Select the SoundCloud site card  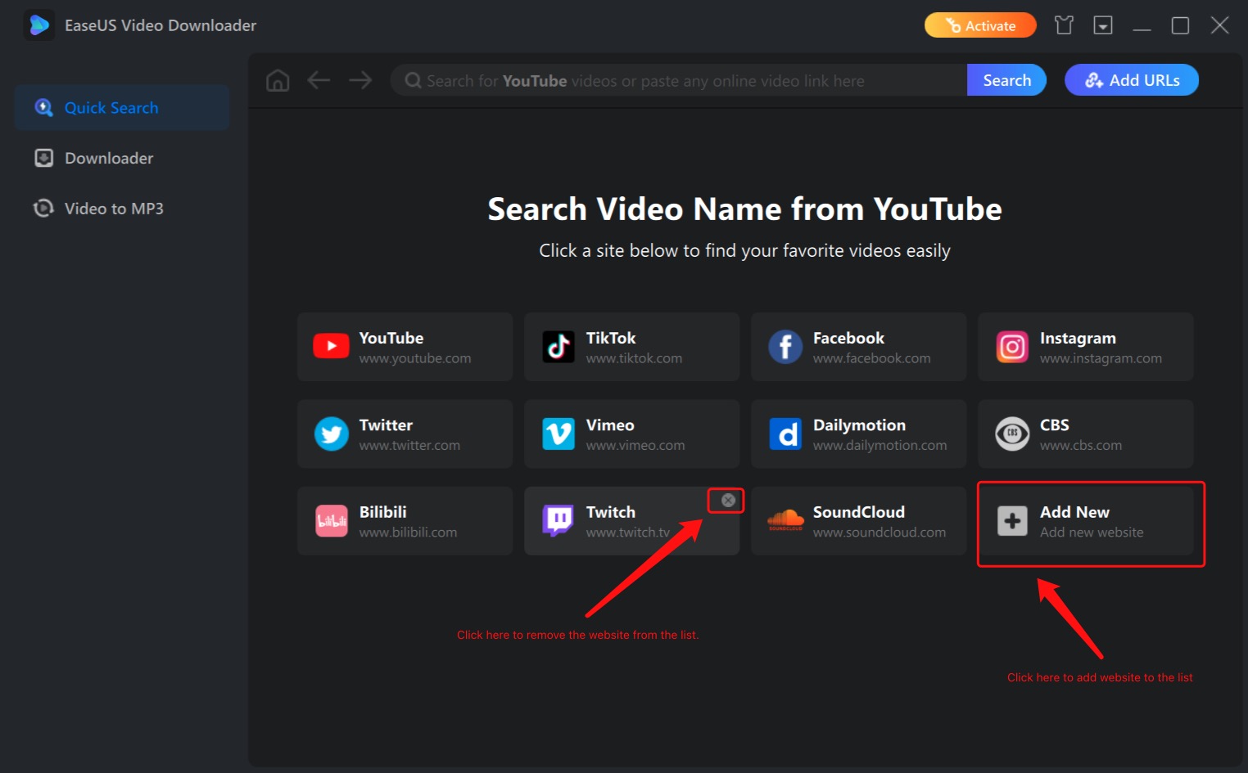pyautogui.click(x=858, y=521)
